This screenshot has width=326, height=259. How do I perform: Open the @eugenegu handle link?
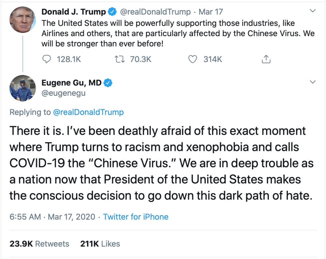64,94
